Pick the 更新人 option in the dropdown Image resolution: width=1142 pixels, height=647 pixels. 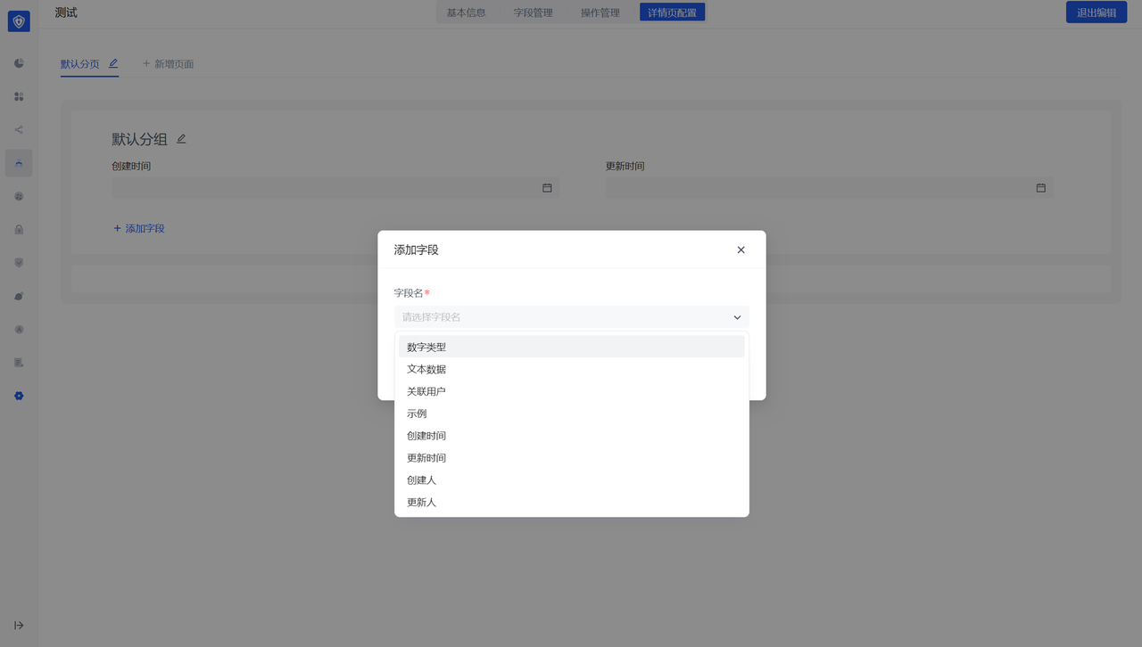tap(422, 503)
